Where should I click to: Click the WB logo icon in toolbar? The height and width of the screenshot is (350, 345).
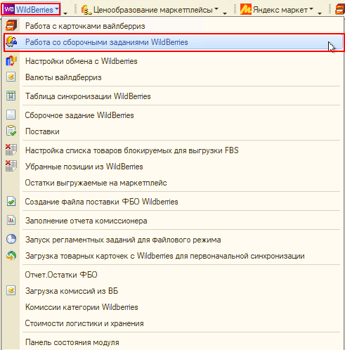9,9
